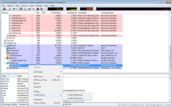This screenshot has width=172, height=107.
Task: Toggle the lower pane toolbar icon
Action: pos(21,9)
